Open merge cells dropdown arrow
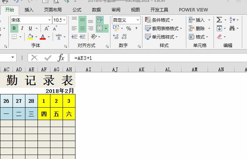This screenshot has width=247, height=159. [106, 28]
